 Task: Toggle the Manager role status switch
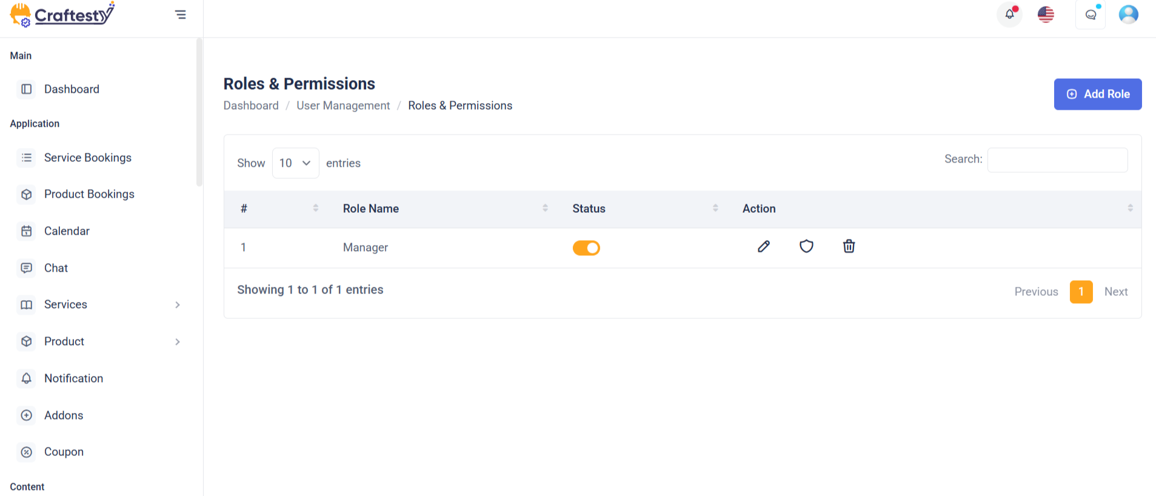point(586,248)
